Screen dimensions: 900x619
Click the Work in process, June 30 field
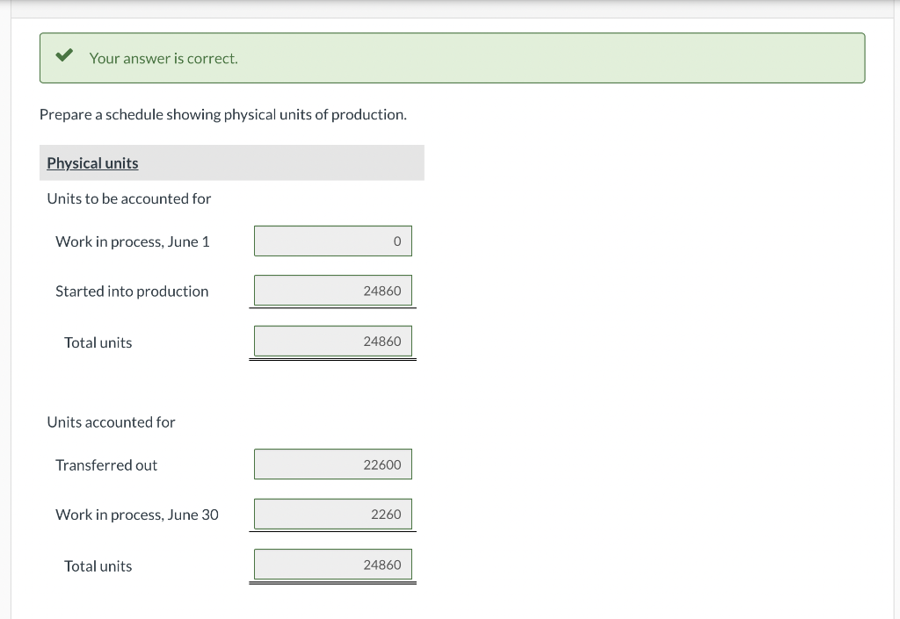click(x=333, y=515)
